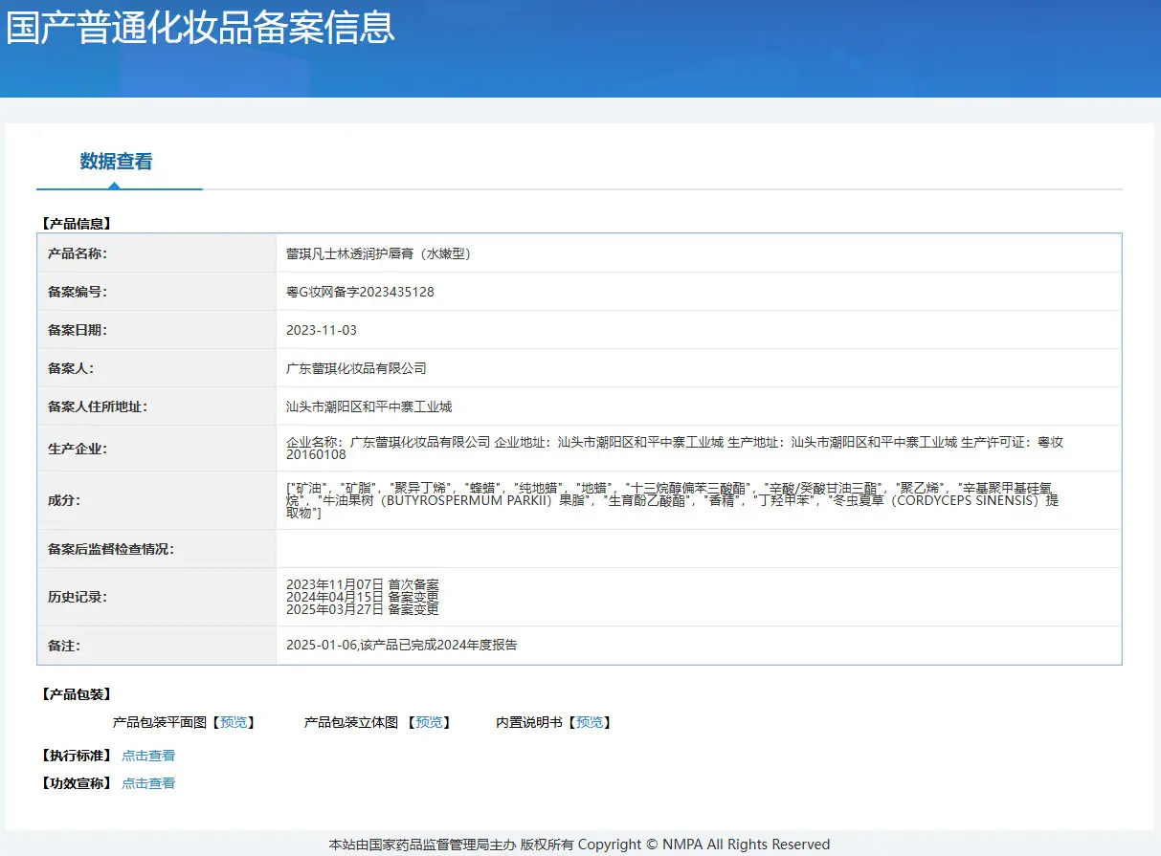This screenshot has height=856, width=1161.
Task: Open 功效宣称 点击查看 link
Action: point(148,783)
